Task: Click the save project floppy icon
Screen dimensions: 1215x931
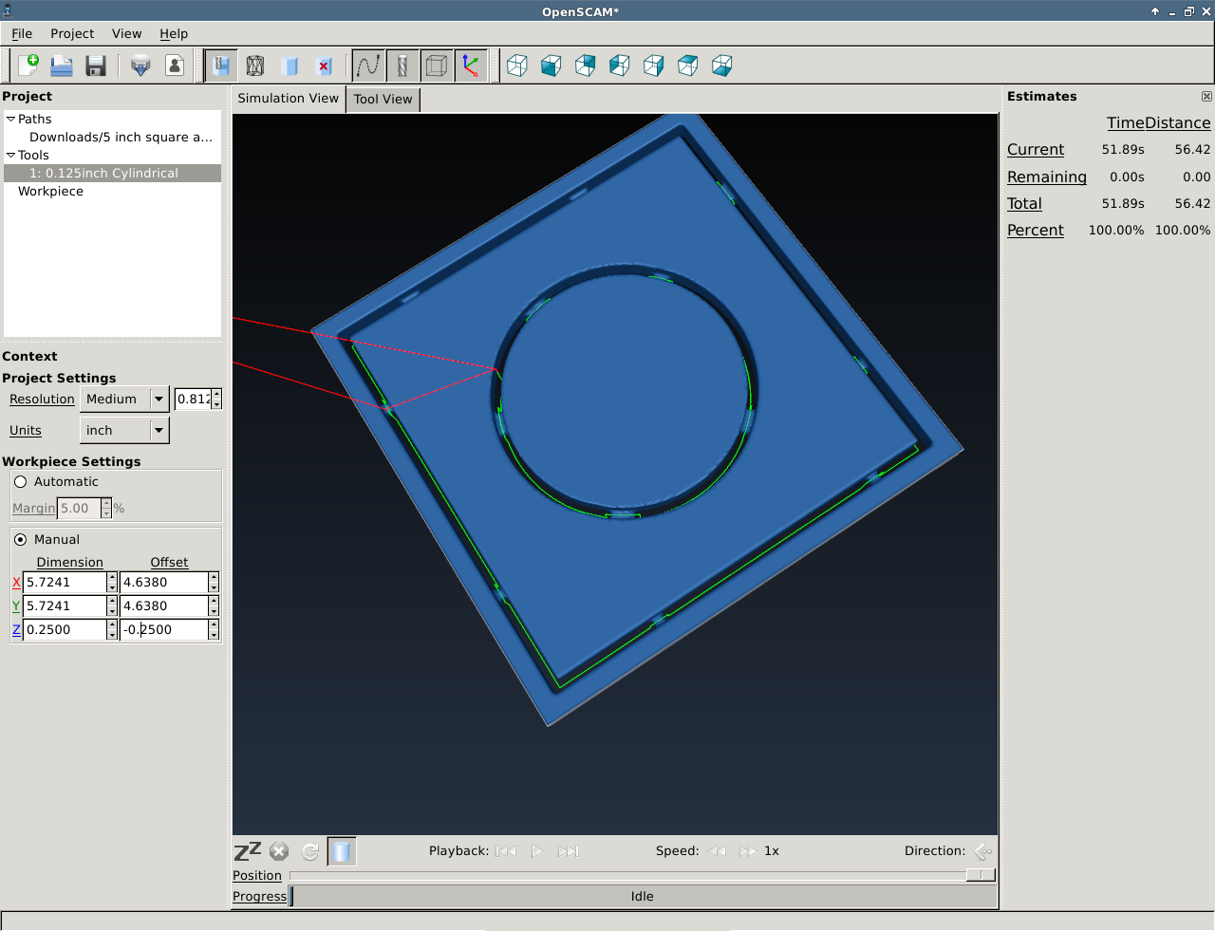Action: click(96, 65)
